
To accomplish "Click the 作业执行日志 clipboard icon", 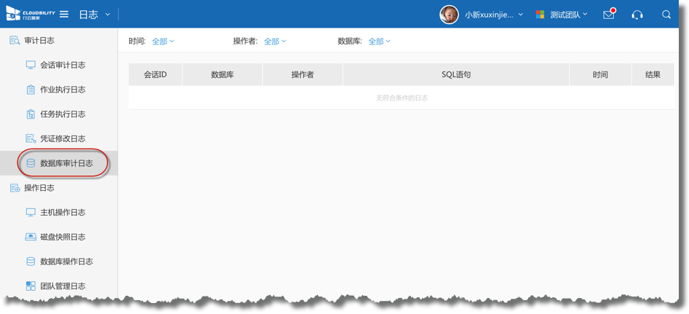I will [31, 90].
